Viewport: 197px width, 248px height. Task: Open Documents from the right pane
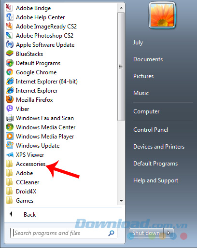coord(148,59)
